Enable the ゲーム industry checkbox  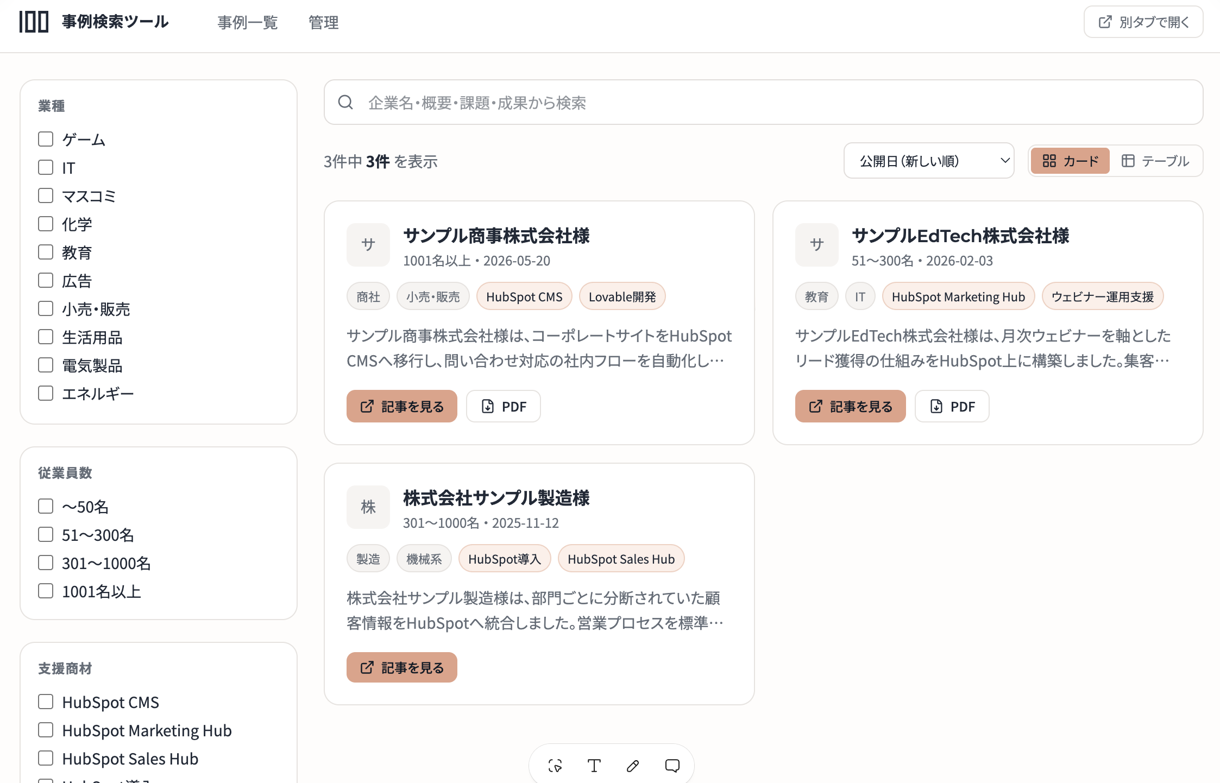tap(46, 139)
